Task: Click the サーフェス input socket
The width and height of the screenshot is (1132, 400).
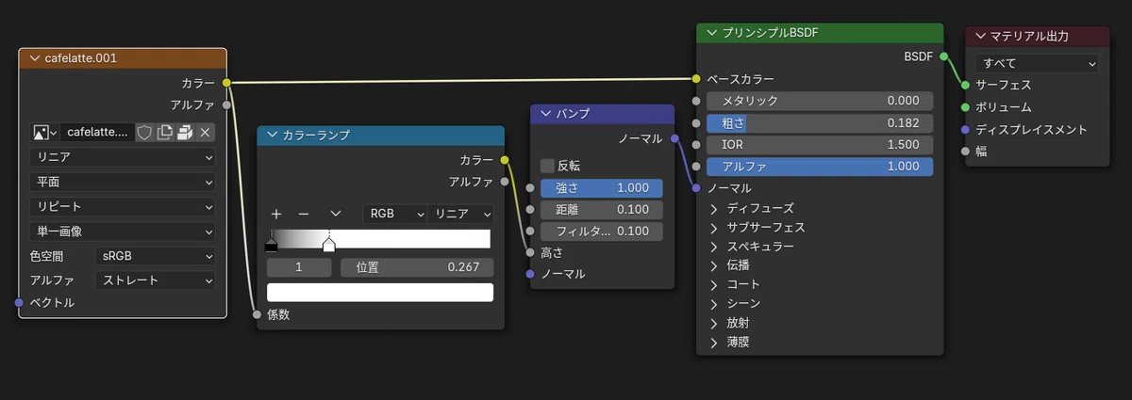Action: 965,85
